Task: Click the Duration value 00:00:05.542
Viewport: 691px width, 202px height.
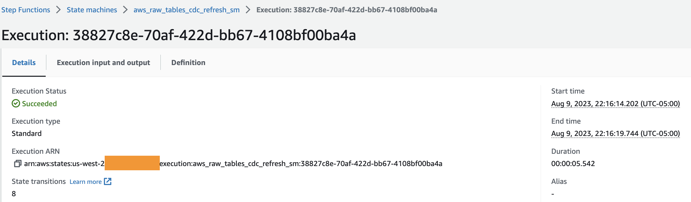Action: click(x=573, y=163)
